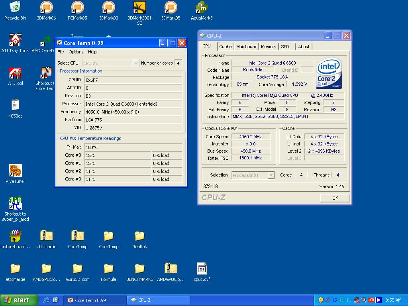The height and width of the screenshot is (306, 408).
Task: Click the VID value 1.2875v
Action: pos(133,128)
